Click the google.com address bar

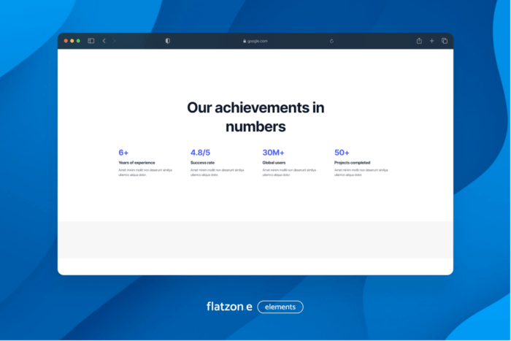257,41
